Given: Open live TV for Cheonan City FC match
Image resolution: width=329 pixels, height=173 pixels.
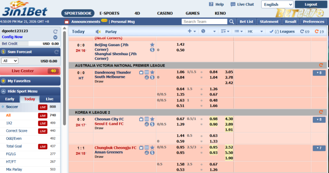Looking at the screenshot, I should click(x=141, y=119).
